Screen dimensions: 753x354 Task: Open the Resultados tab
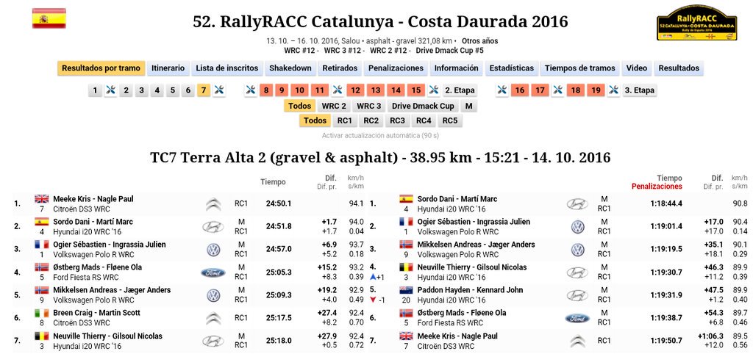click(x=679, y=68)
